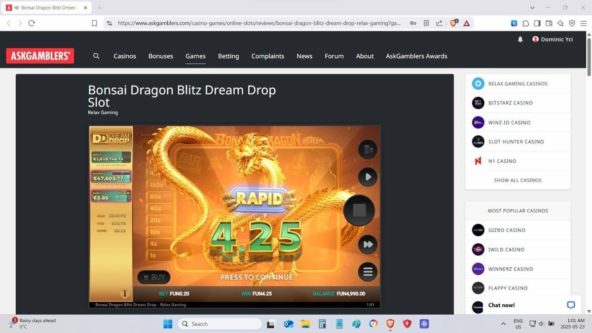Click Show All Casinos
The width and height of the screenshot is (592, 333).
click(x=518, y=180)
